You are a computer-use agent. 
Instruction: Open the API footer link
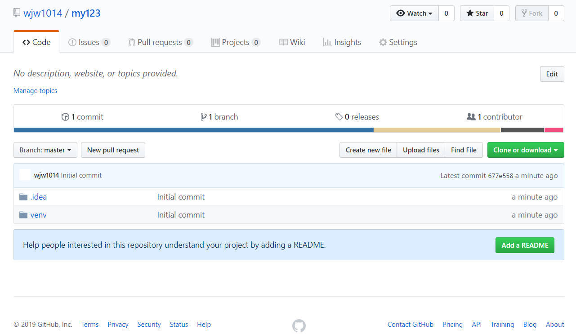coord(477,325)
